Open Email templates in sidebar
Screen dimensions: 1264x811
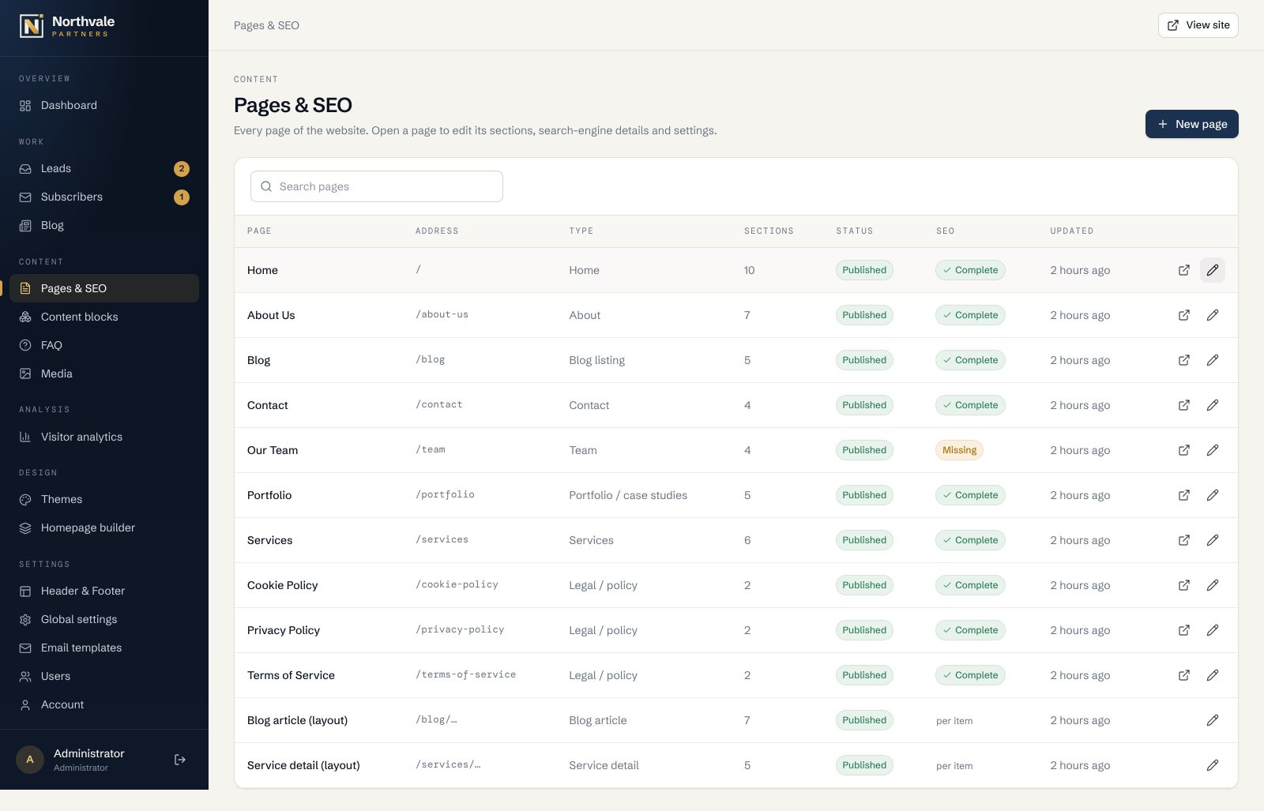104,648
